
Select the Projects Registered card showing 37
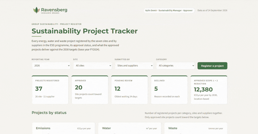tap(50, 90)
